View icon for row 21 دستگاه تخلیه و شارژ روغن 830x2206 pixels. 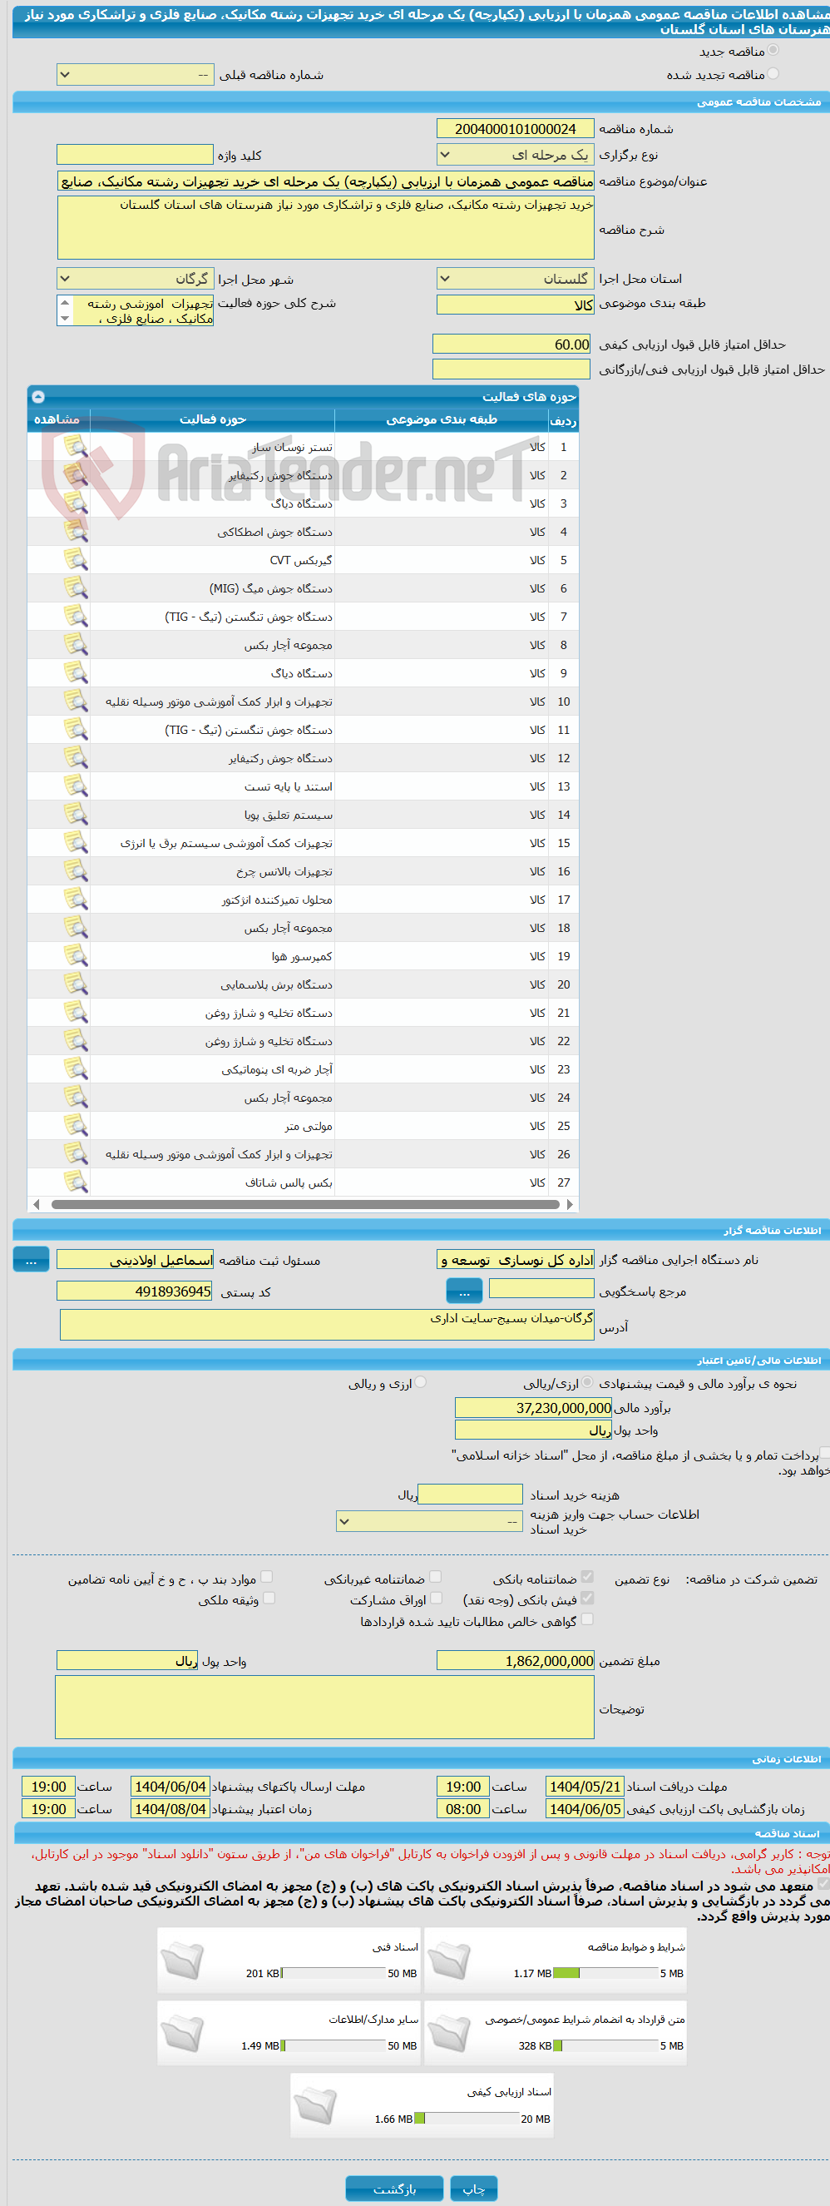pyautogui.click(x=76, y=1011)
